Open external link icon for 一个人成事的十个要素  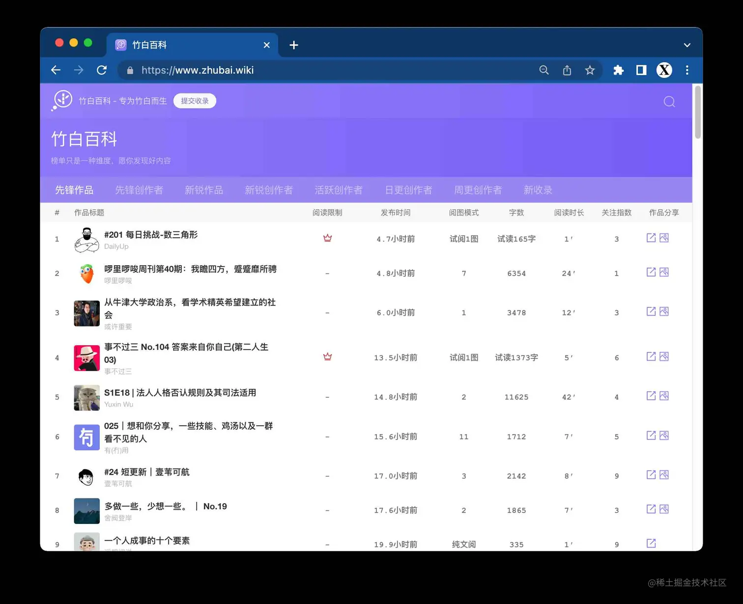[x=651, y=543]
